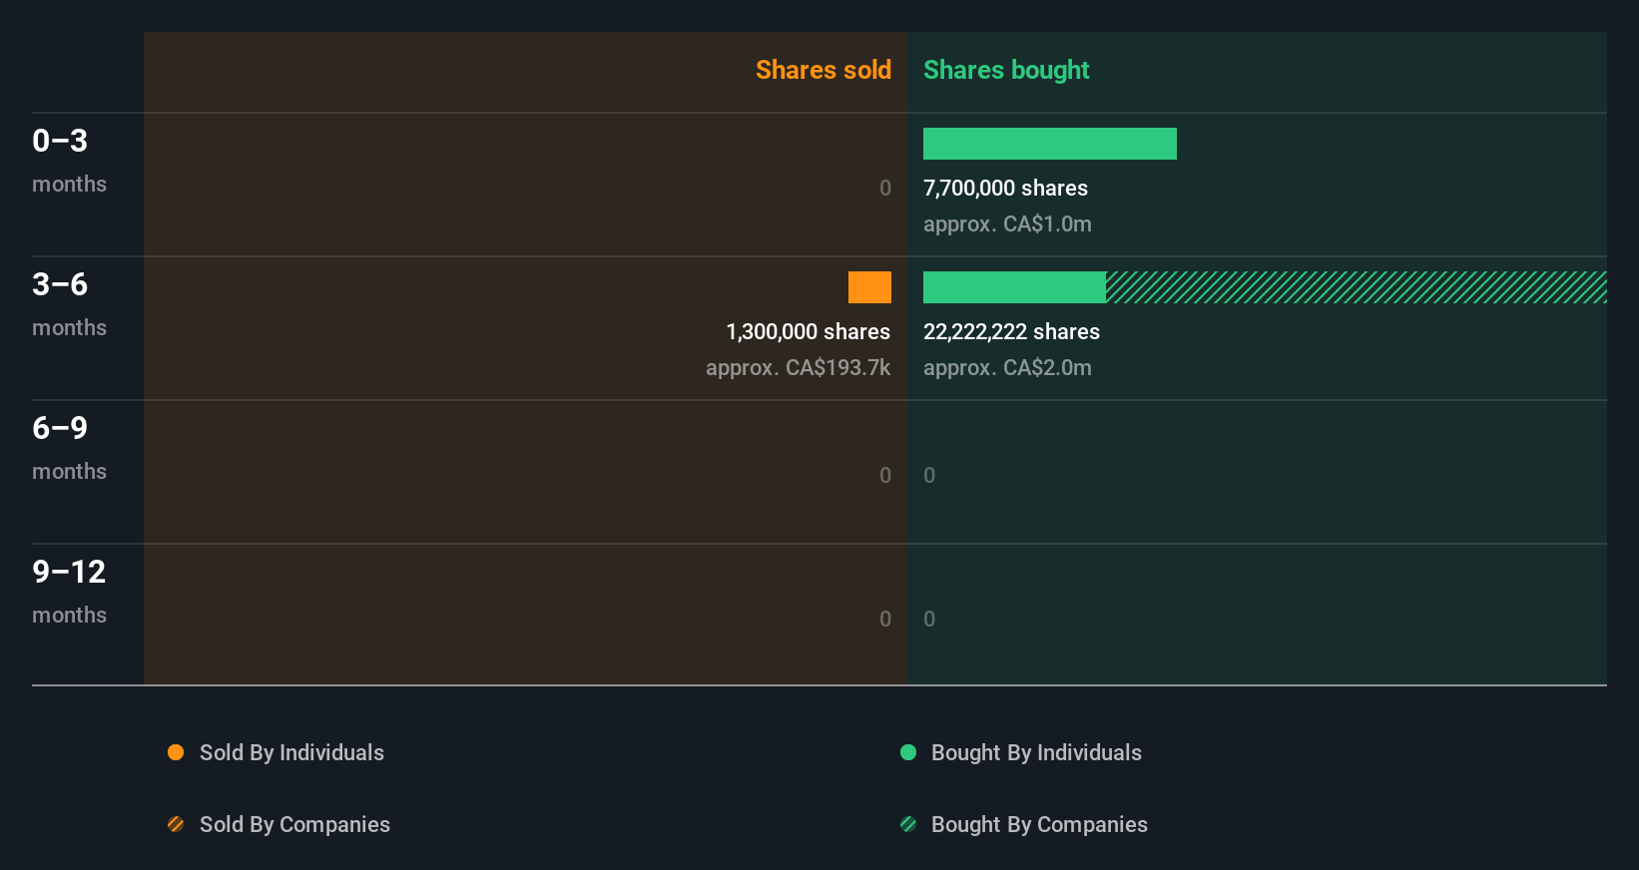Image resolution: width=1639 pixels, height=870 pixels.
Task: Click the sold zero in 0–3 months row
Action: coord(885,188)
